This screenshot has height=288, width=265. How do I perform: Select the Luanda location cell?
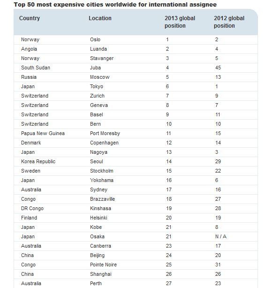(x=98, y=49)
